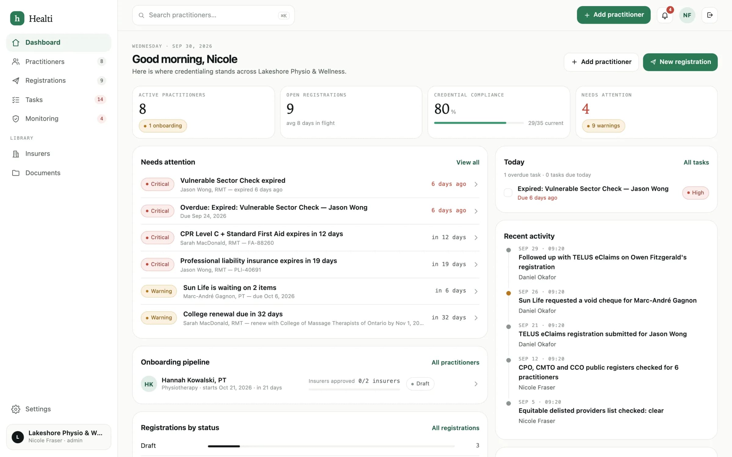The height and width of the screenshot is (457, 732).
Task: Click the sign out icon in header
Action: pos(709,15)
